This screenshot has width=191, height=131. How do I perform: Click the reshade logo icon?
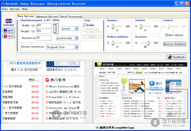9,22
